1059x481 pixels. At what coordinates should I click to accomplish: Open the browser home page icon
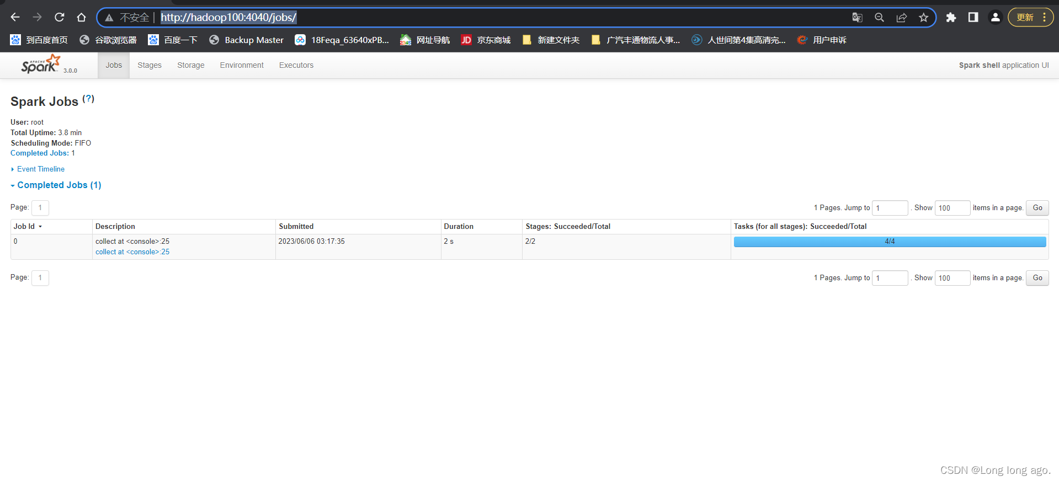coord(81,17)
